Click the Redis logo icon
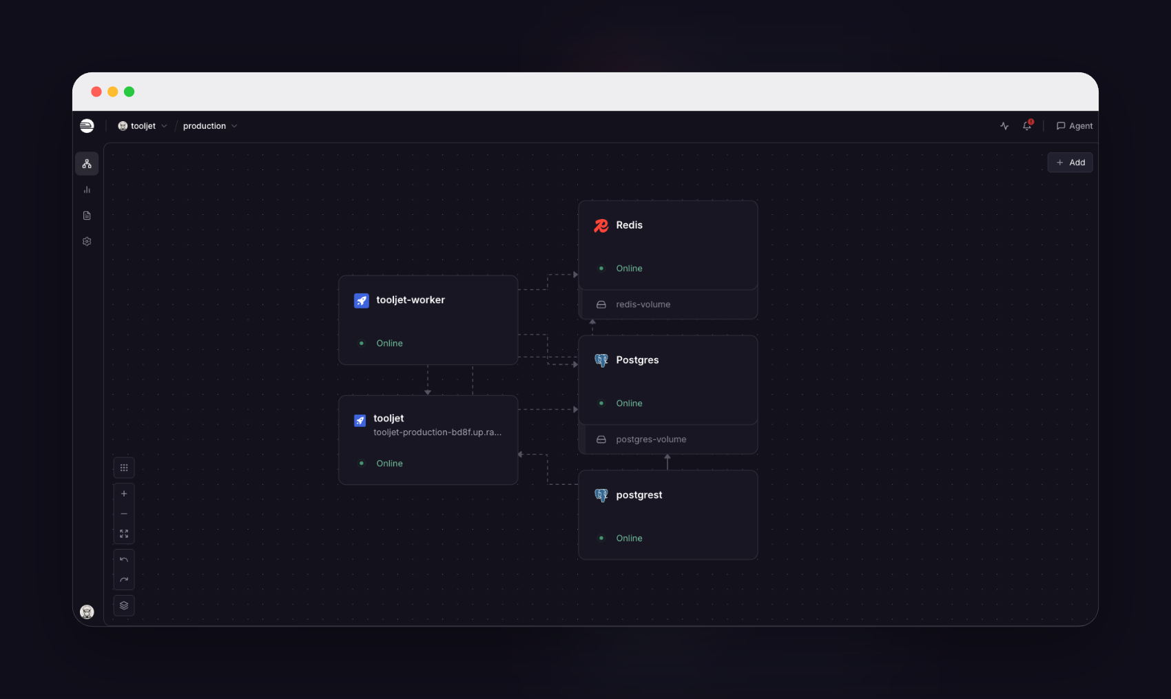Image resolution: width=1171 pixels, height=699 pixels. coord(601,225)
